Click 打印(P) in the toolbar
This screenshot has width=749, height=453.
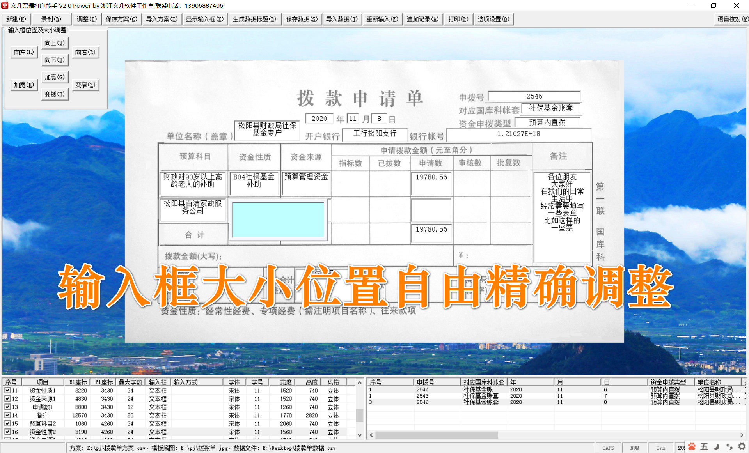[458, 19]
